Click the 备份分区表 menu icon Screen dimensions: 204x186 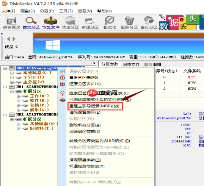[x=63, y=78]
